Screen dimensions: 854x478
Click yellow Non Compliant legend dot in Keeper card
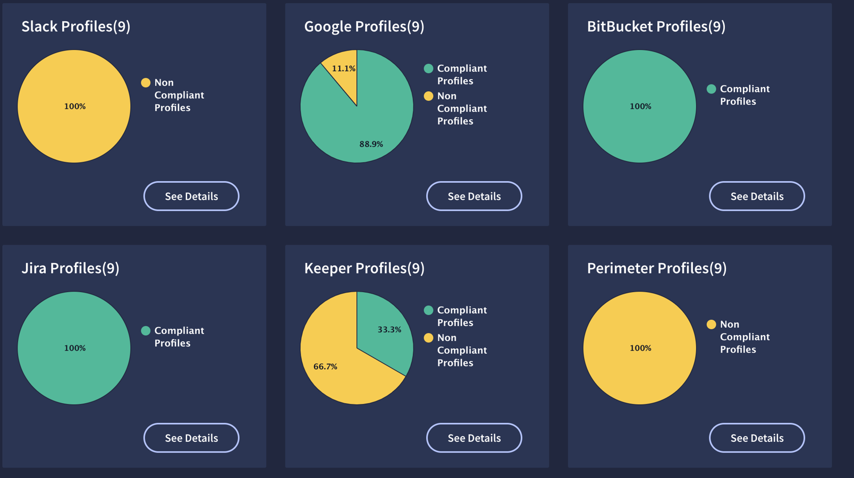point(428,338)
